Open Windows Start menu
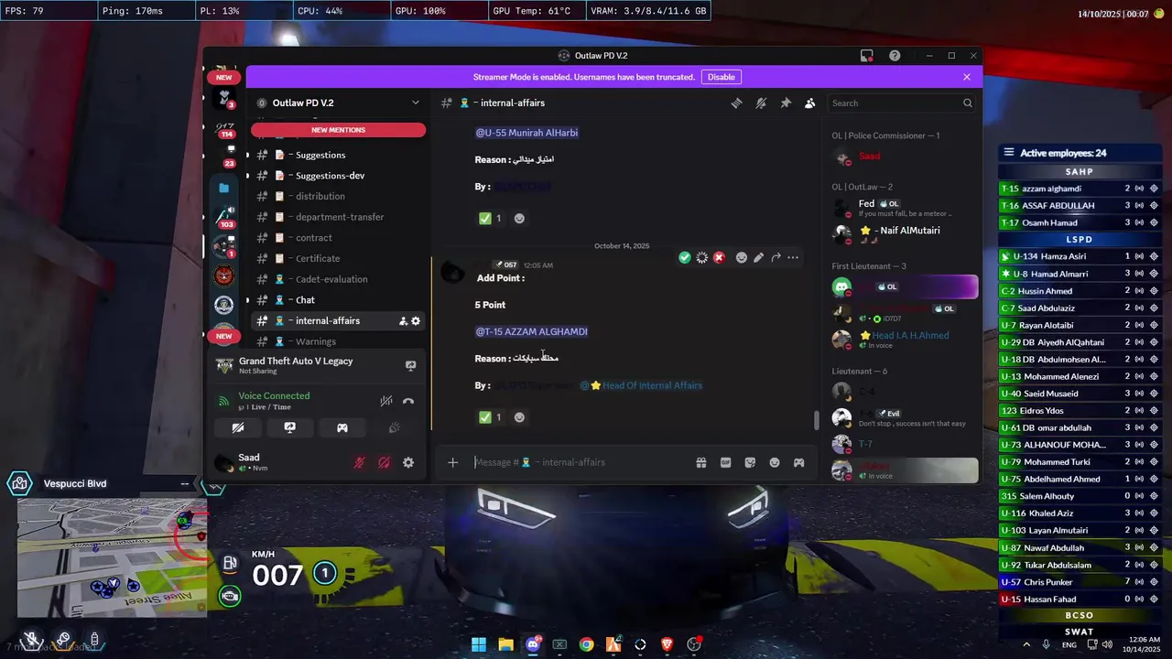Viewport: 1172px width, 659px height. [479, 644]
